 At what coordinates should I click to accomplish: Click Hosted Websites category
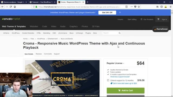28,33
